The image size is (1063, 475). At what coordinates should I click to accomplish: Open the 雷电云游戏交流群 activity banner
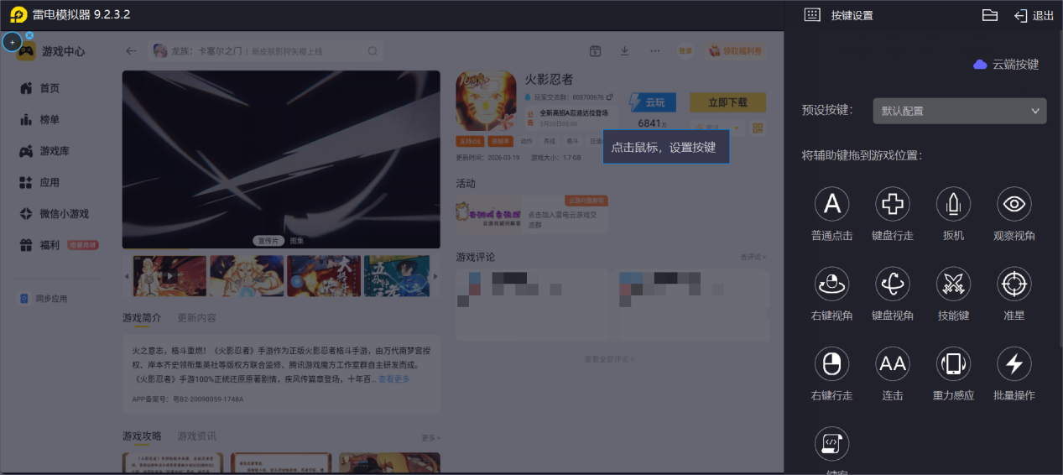coord(532,214)
